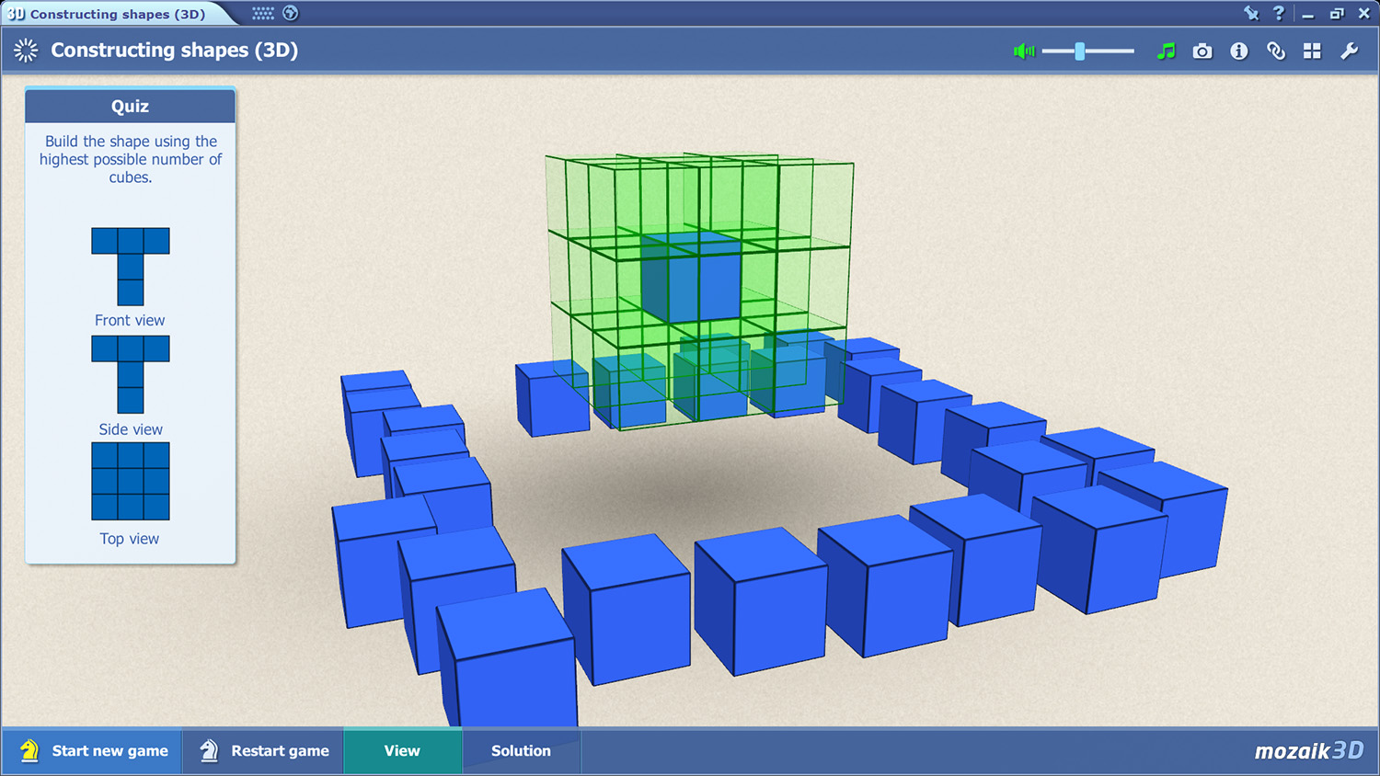
Task: Click the tiles layout icon
Action: click(1313, 51)
